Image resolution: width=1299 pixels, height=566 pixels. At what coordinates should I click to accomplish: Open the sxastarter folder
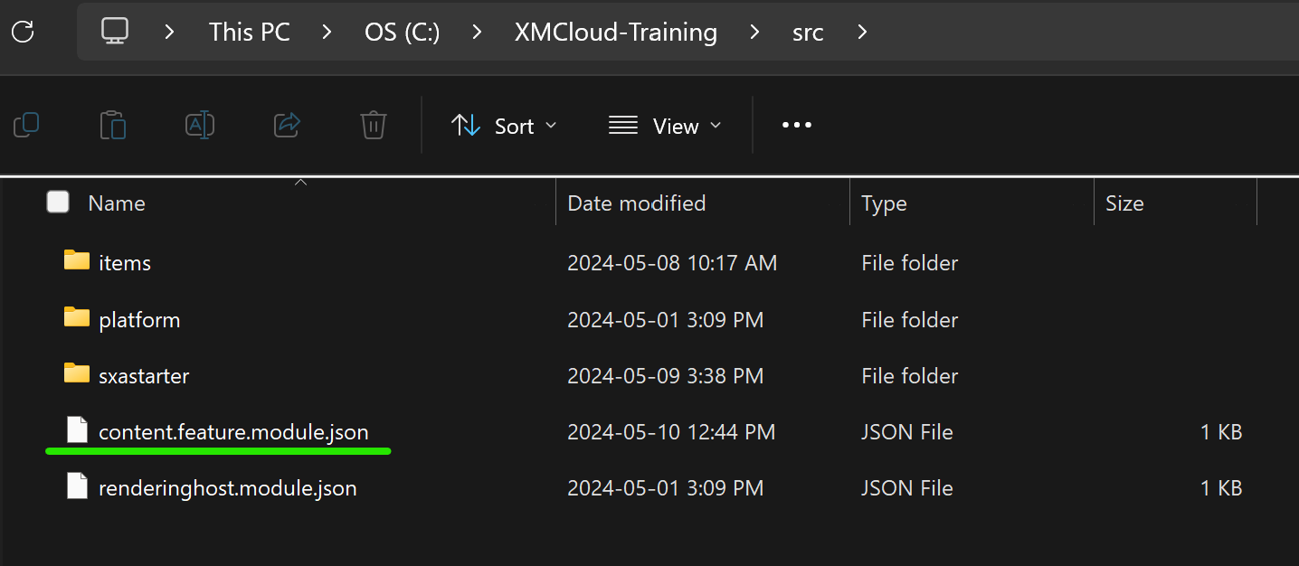(143, 375)
